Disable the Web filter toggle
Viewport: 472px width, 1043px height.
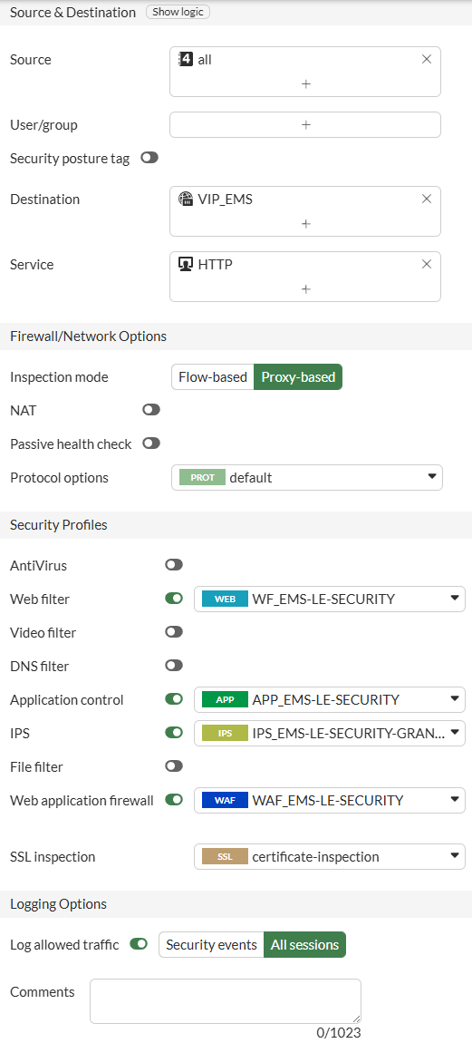click(x=174, y=599)
